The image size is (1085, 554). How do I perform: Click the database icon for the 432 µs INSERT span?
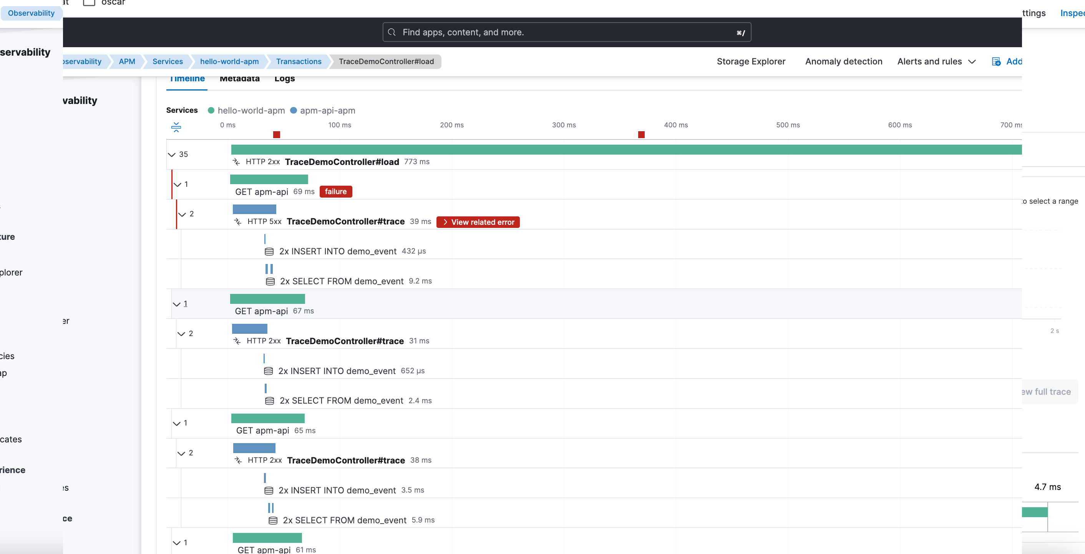pos(269,252)
